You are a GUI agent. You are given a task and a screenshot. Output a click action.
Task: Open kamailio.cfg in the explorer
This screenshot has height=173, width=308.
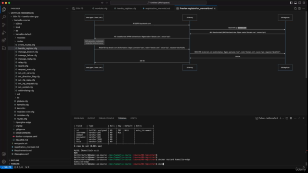coord(23,105)
